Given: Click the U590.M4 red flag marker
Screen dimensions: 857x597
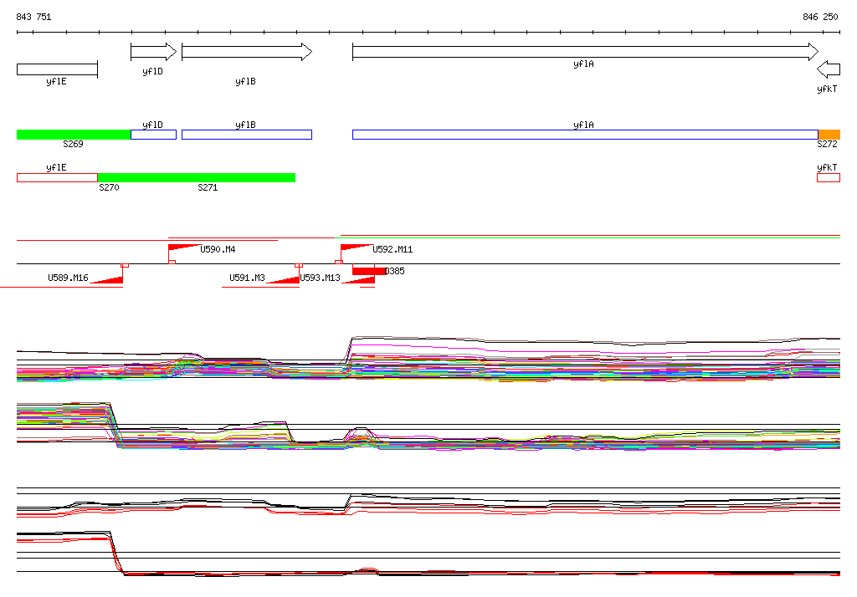Looking at the screenshot, I should click(183, 248).
